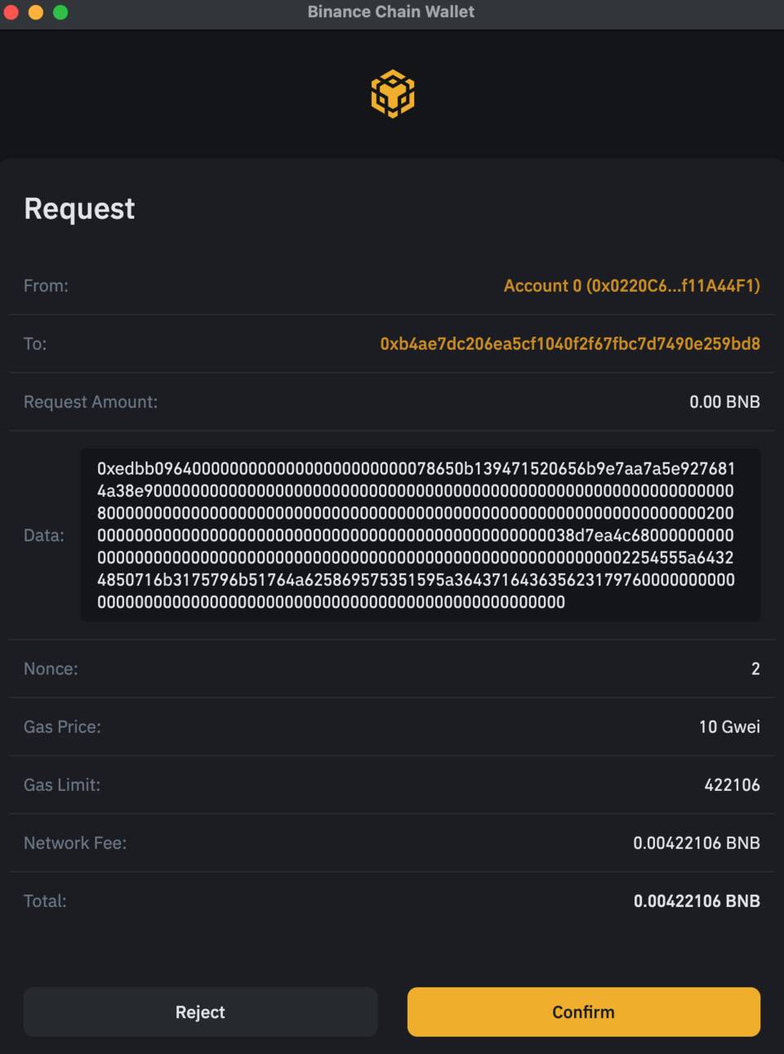
Task: Confirm the transaction
Action: [x=583, y=1012]
